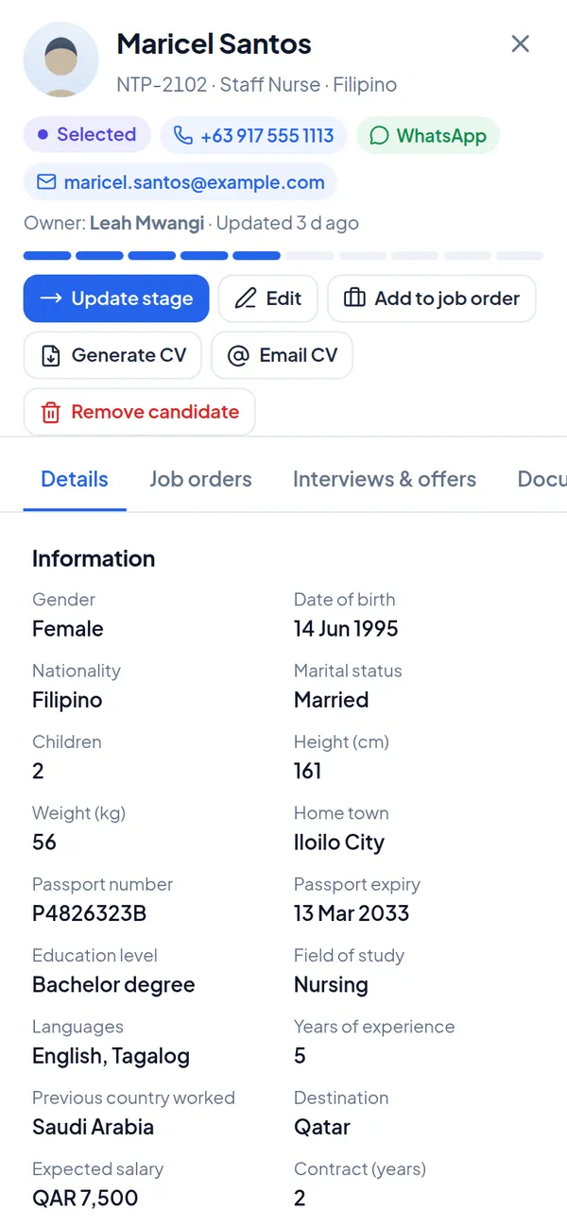Click the Information section heading
The width and height of the screenshot is (567, 1226).
tap(94, 558)
